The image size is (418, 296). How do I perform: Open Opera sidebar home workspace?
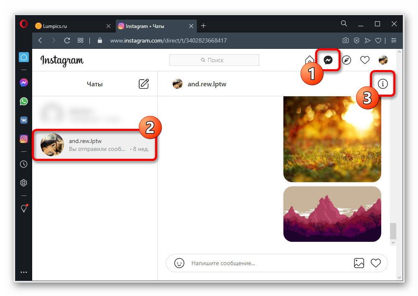[x=24, y=57]
